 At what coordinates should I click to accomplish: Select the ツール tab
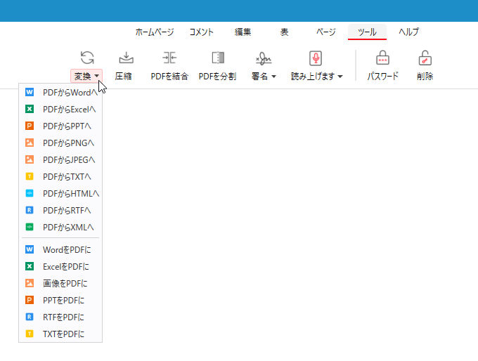(368, 32)
